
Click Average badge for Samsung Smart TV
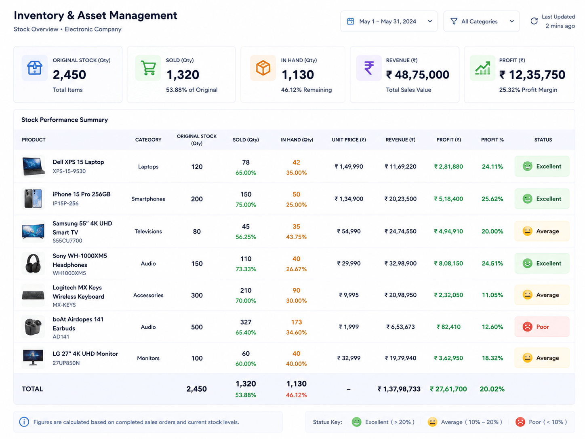coord(542,231)
